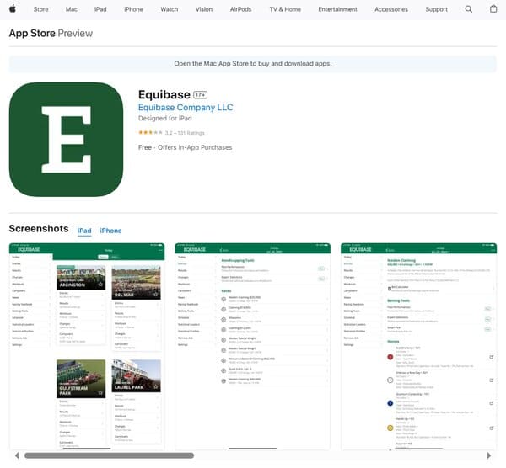This screenshot has width=506, height=468.
Task: Open the TV & Home menu
Action: 285,9
